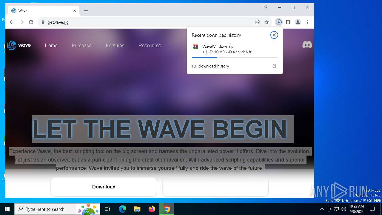Click the Download button
The image size is (382, 215).
tap(104, 187)
